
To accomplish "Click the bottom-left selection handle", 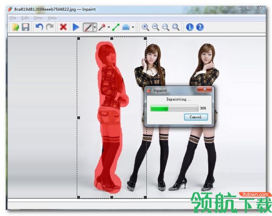I will pyautogui.click(x=78, y=197).
